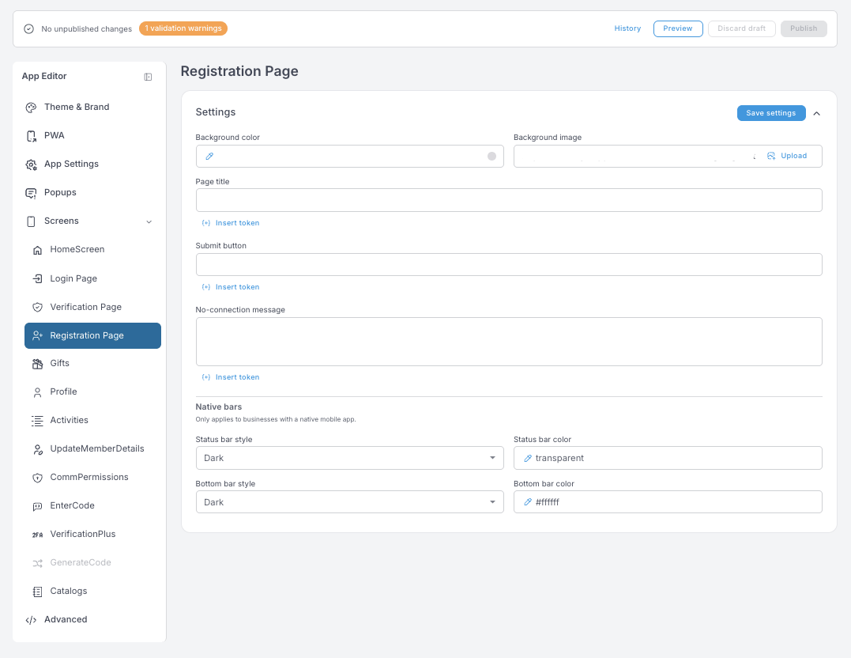Image resolution: width=851 pixels, height=658 pixels.
Task: Click the Bottom bar color field
Action: pyautogui.click(x=668, y=502)
